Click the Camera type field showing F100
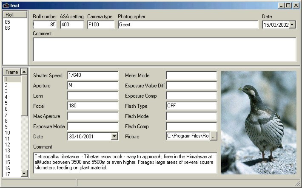 point(101,25)
